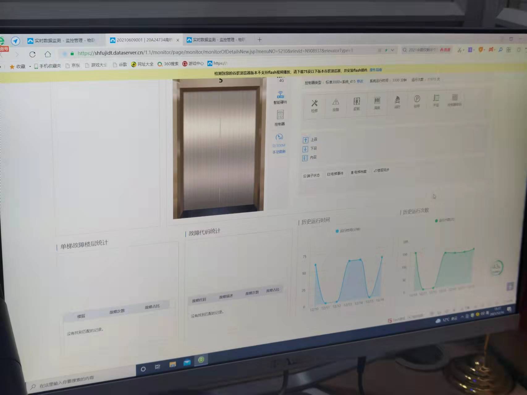This screenshot has width=527, height=395.
Task: Click the 内召 car-call panel icon
Action: point(305,158)
